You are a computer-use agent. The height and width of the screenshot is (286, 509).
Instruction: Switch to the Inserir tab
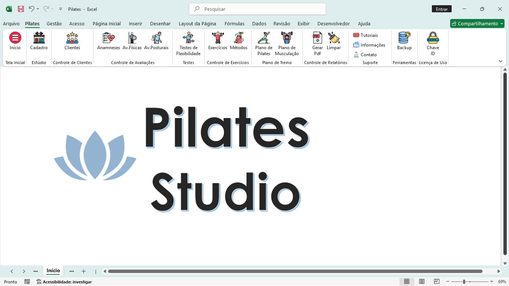pos(136,23)
